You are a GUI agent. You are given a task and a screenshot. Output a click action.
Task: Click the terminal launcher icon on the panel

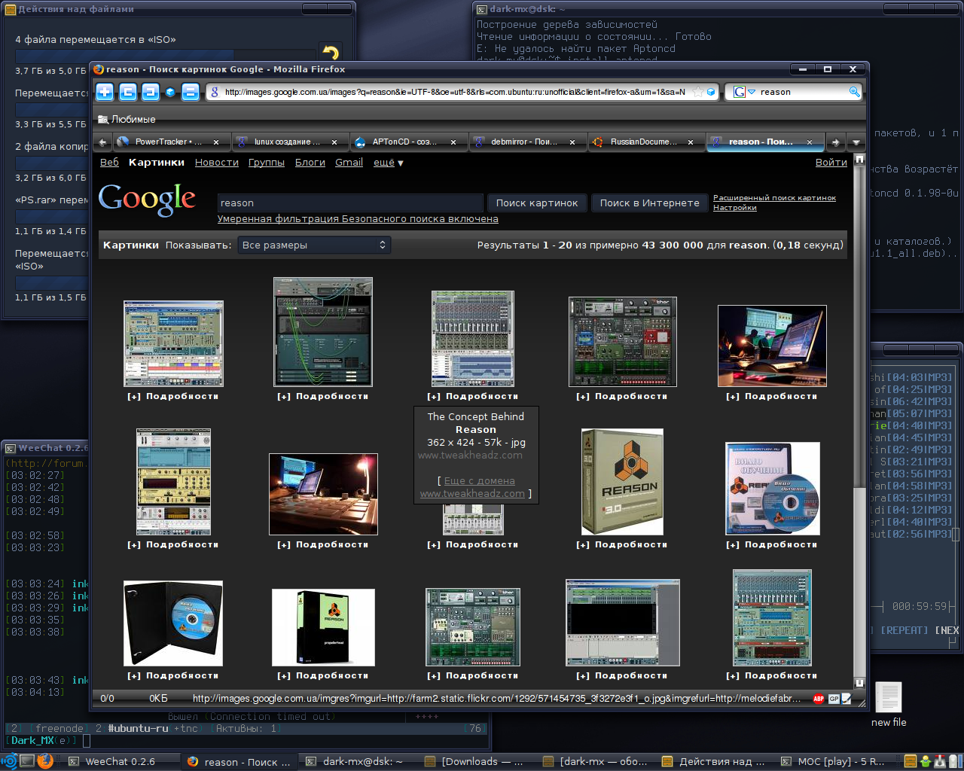(27, 760)
